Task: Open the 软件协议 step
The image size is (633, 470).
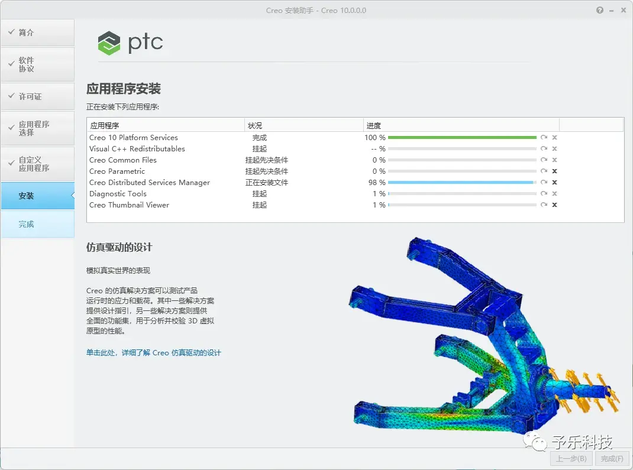Action: pyautogui.click(x=37, y=64)
